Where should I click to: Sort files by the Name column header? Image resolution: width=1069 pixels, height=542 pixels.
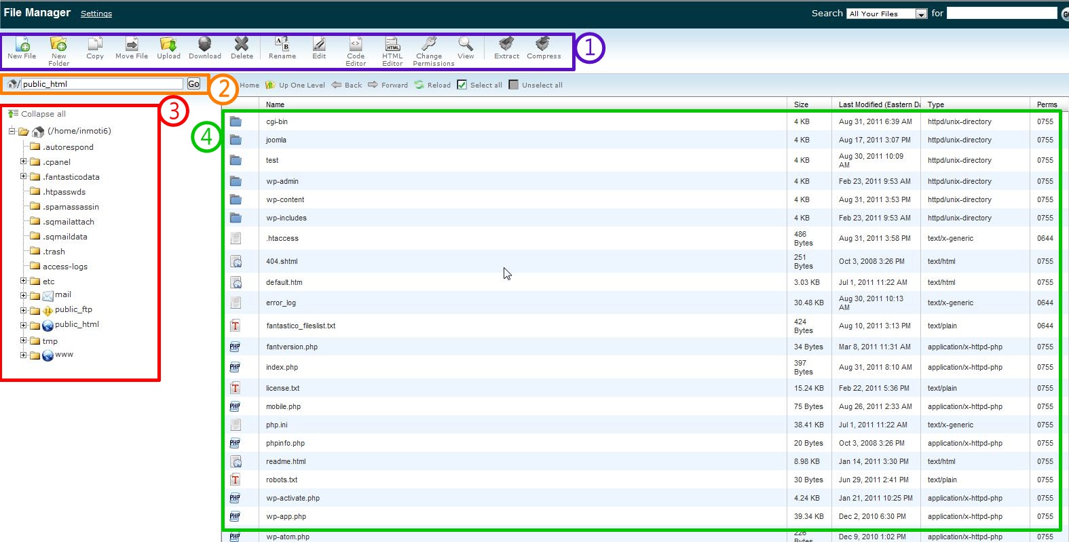tap(275, 104)
